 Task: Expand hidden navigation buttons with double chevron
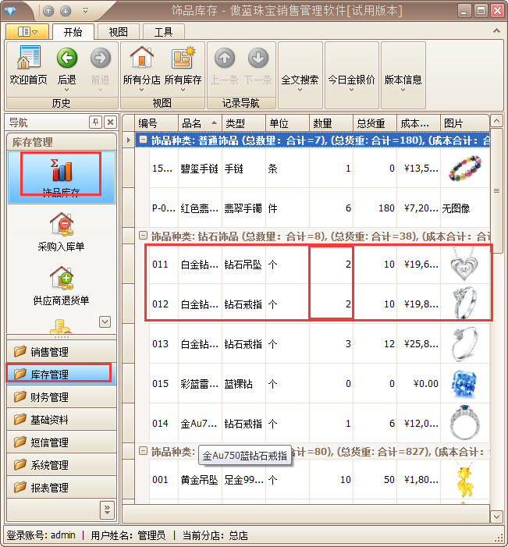[x=107, y=510]
